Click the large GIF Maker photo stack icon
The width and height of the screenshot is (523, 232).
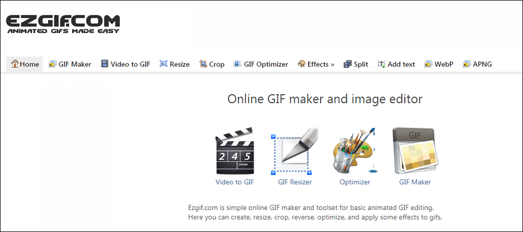point(415,151)
